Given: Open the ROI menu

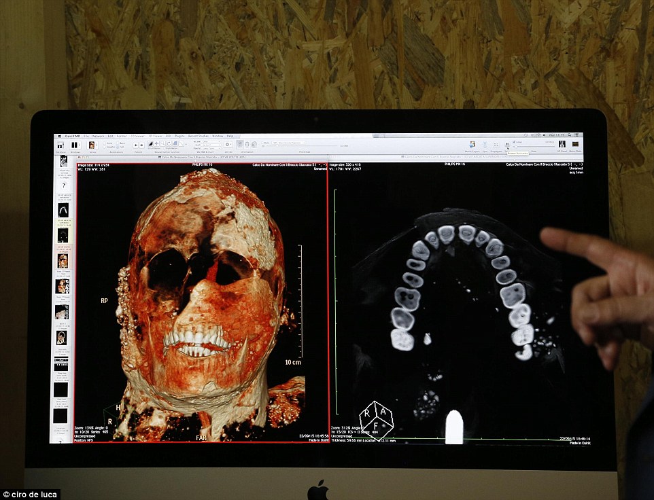Looking at the screenshot, I should [x=169, y=136].
